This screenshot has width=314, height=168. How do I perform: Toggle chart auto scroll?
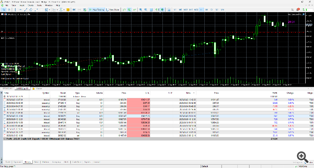(x=157, y=10)
